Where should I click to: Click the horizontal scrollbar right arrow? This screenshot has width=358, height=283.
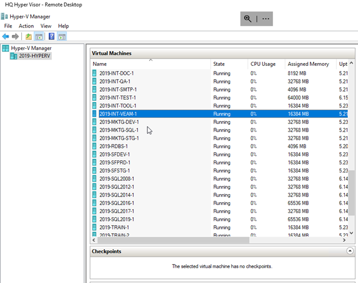coord(344,240)
